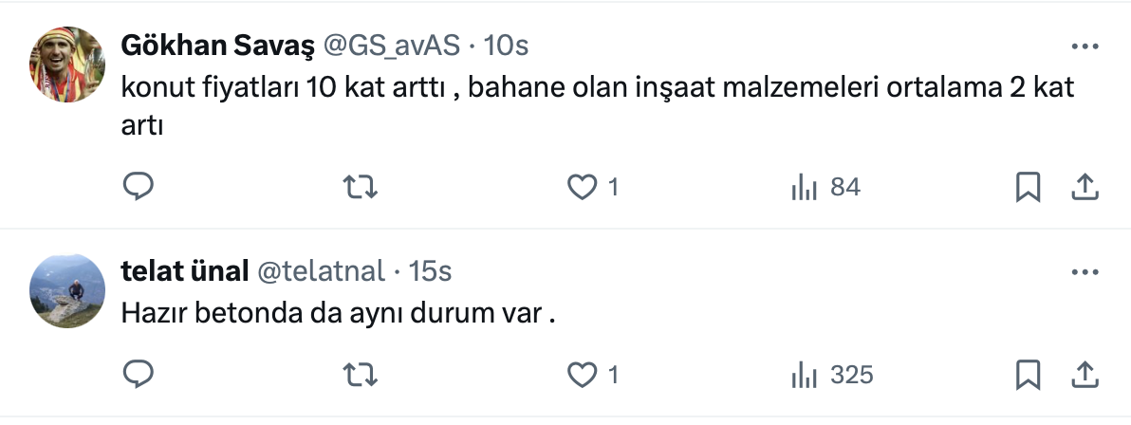Reply to Gökhan Savaş's tweet
1131x425 pixels.
(139, 188)
